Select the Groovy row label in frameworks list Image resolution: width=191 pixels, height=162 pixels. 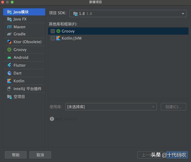68,31
